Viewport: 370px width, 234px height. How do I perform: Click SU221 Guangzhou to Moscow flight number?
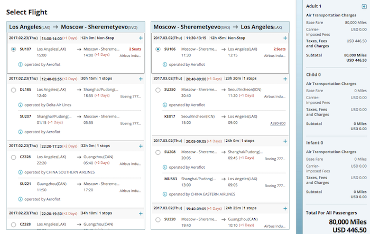[x=25, y=184]
